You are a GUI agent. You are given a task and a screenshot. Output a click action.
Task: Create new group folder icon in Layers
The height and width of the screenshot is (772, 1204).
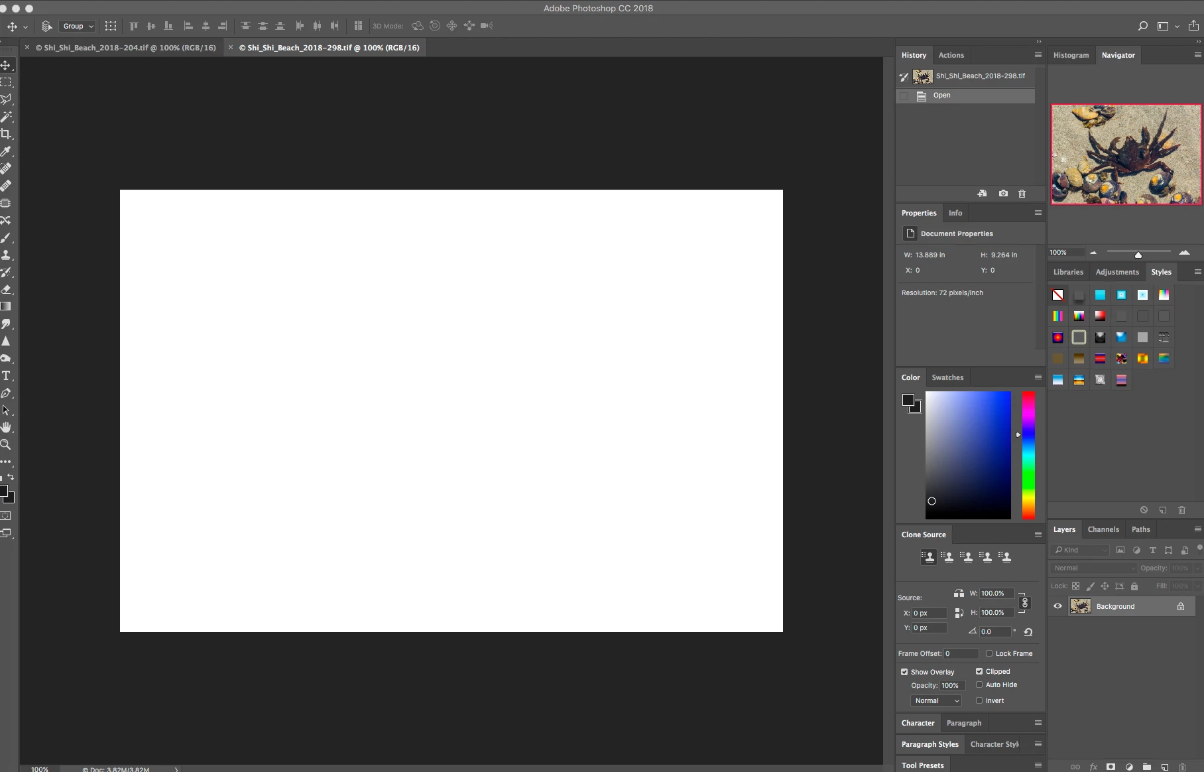1146,767
